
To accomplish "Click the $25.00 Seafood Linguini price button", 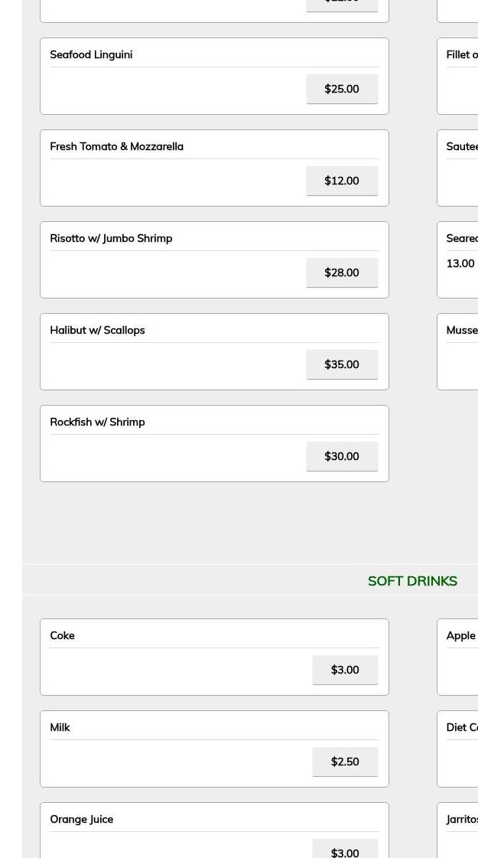I will pos(342,89).
